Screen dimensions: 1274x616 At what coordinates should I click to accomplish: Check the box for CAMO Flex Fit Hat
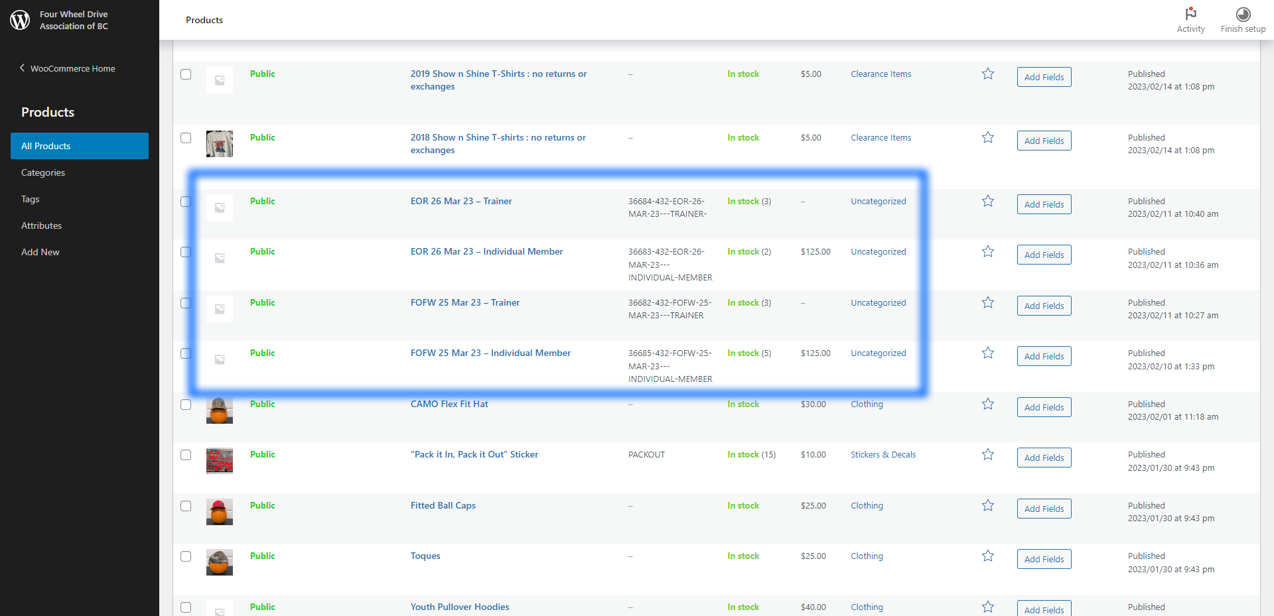pyautogui.click(x=186, y=404)
